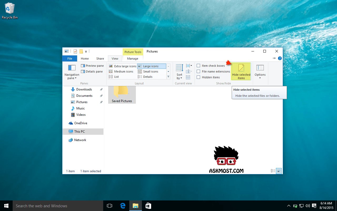
Task: Tick the Hidden items checkbox
Action: pos(199,77)
